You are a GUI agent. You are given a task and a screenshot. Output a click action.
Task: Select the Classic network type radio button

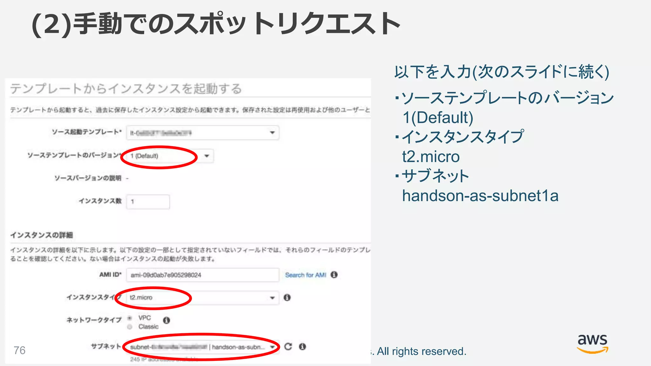point(130,327)
